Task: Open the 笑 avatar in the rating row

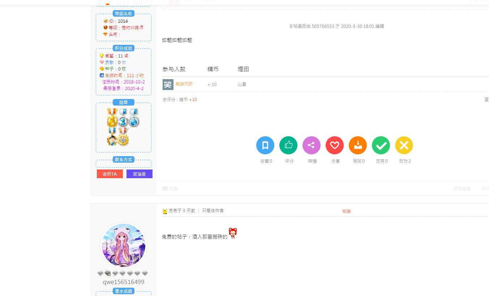Action: (x=168, y=85)
